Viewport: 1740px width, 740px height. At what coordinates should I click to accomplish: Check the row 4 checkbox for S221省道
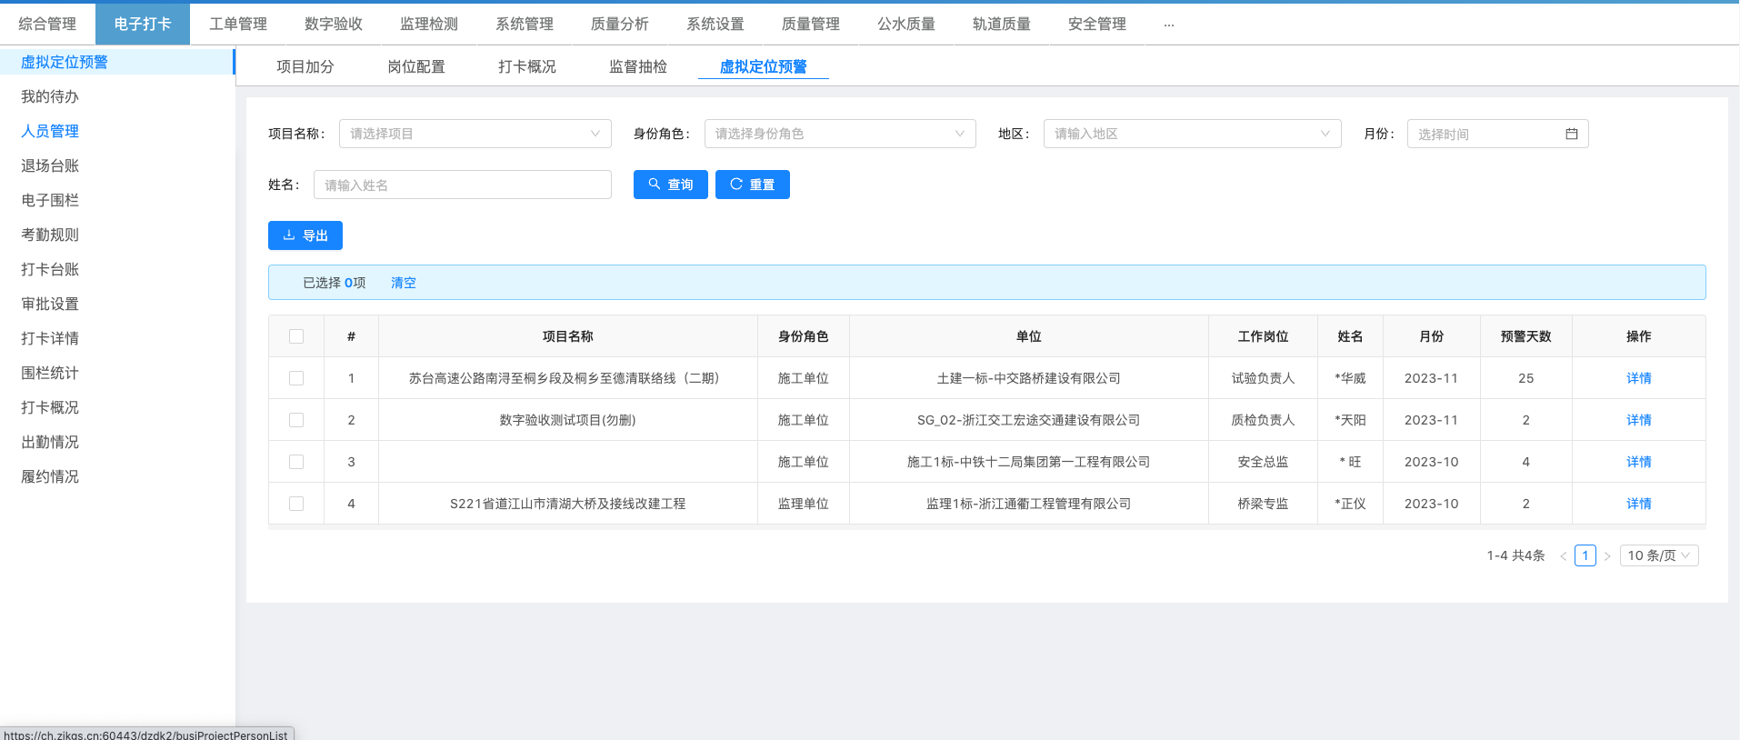[296, 504]
